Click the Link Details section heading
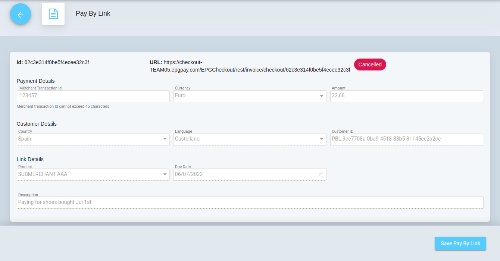The height and width of the screenshot is (261, 500). pos(30,159)
